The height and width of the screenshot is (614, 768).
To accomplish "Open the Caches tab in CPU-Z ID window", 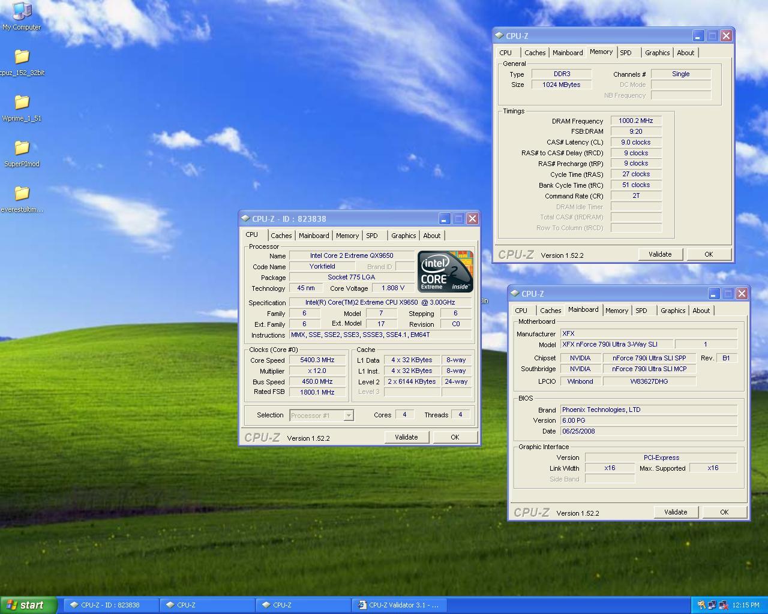I will (x=281, y=236).
